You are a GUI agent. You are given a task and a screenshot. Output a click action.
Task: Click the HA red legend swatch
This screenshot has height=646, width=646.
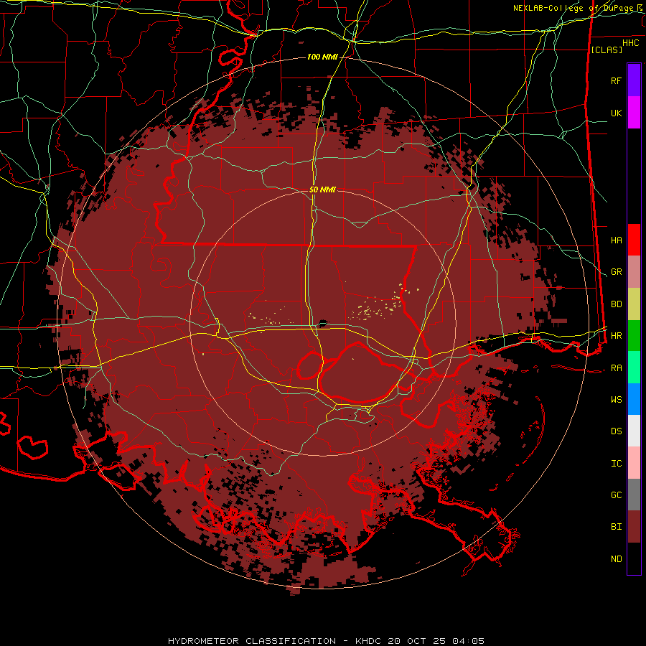tap(634, 240)
